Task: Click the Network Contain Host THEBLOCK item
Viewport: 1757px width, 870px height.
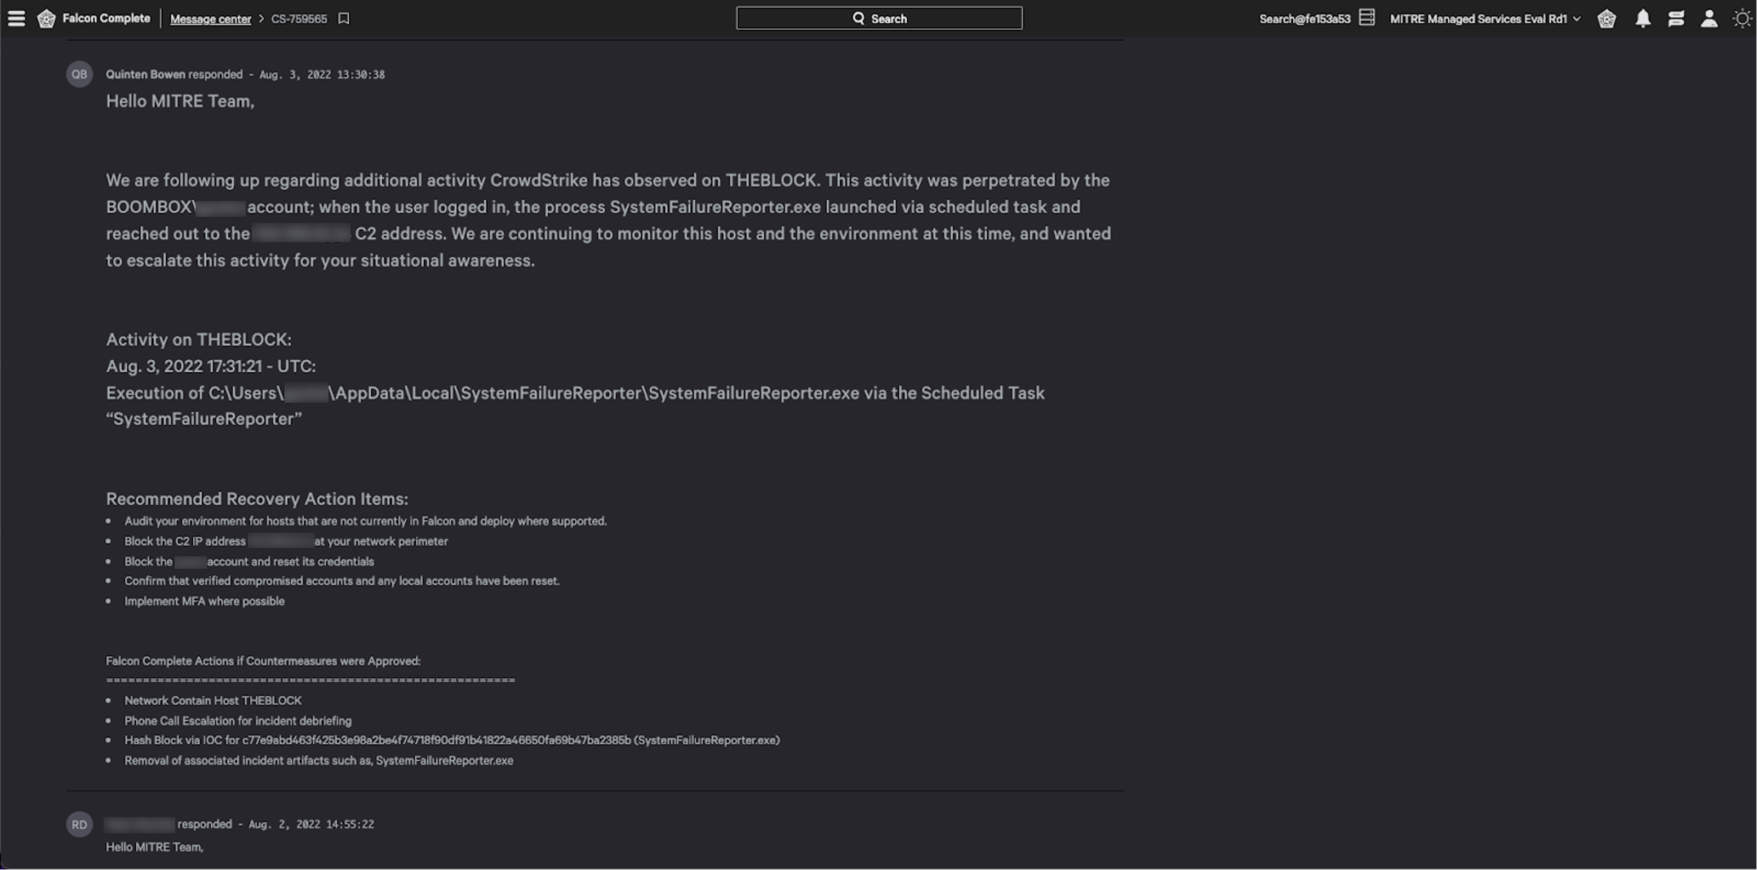Action: (213, 701)
